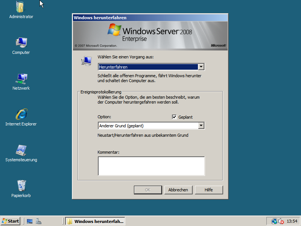The width and height of the screenshot is (301, 226).
Task: Select the Netzwerk desktop icon
Action: [21, 79]
